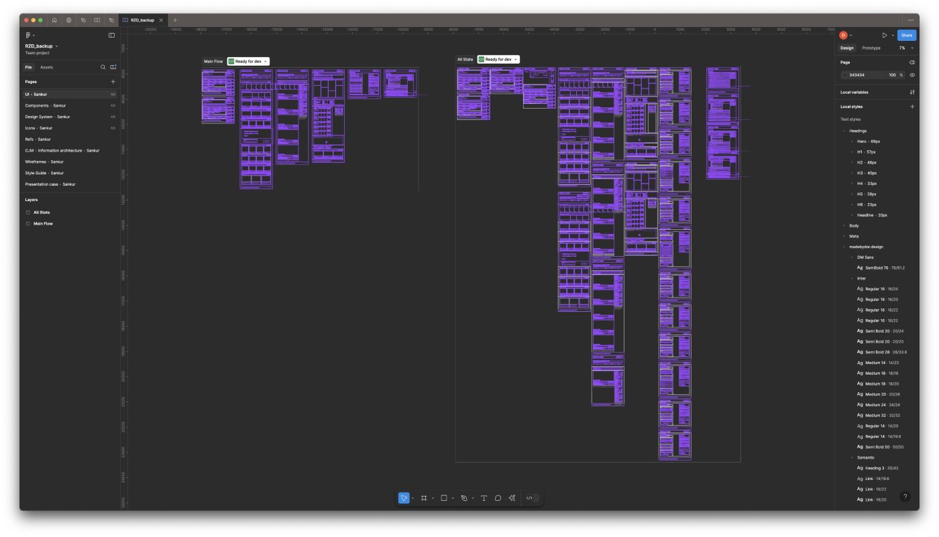Toggle visibility of the 343434 page fill
This screenshot has width=939, height=537.
(912, 74)
